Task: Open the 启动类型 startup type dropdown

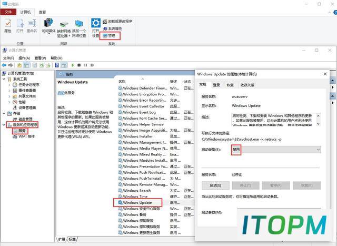Action: 276,150
